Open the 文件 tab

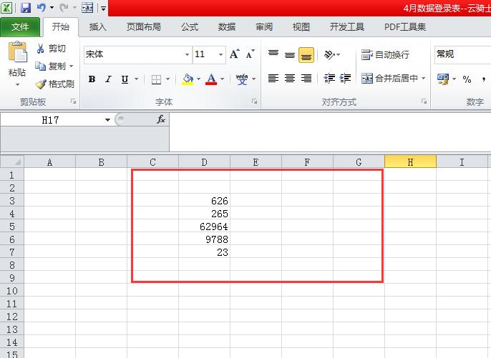20,27
